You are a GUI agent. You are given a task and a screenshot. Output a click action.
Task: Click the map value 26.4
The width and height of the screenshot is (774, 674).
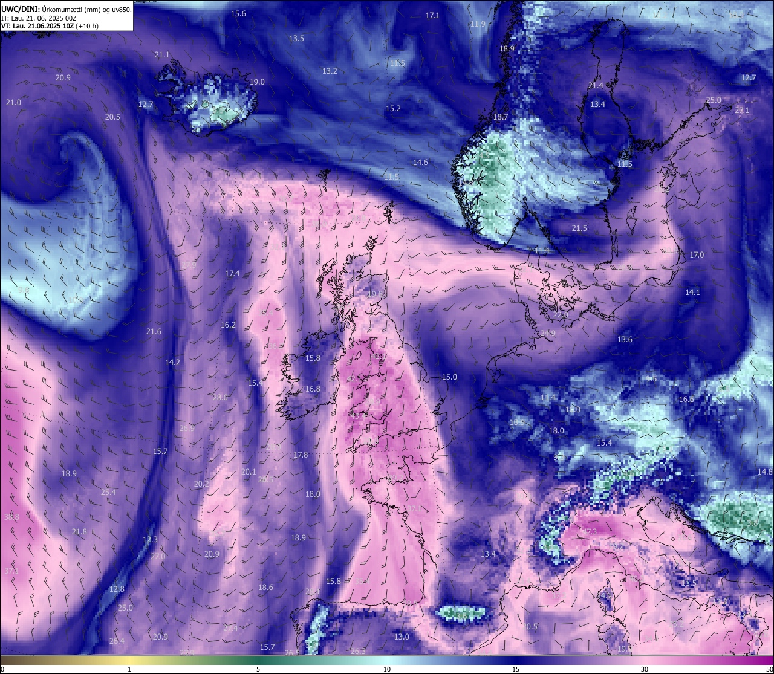(117, 641)
